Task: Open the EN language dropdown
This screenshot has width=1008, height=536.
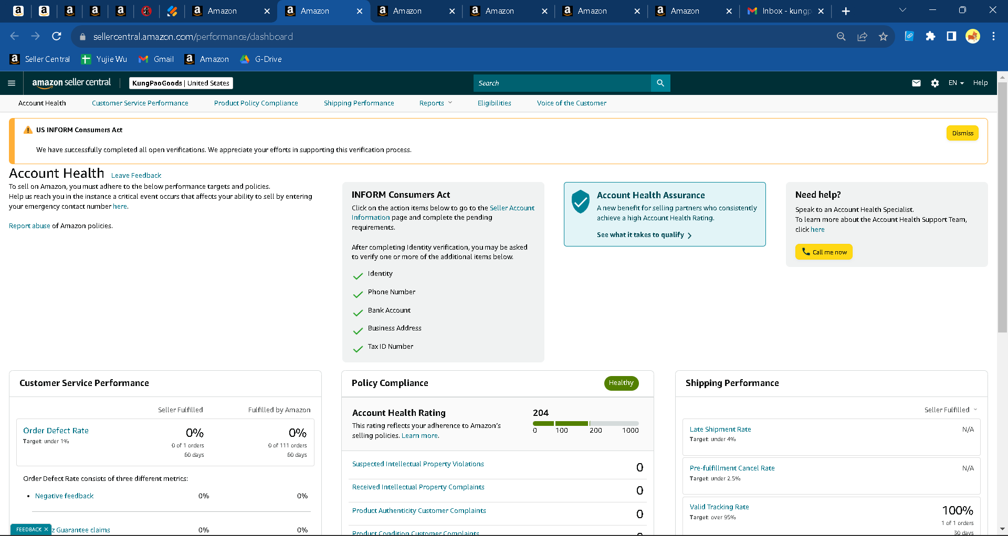Action: (956, 83)
